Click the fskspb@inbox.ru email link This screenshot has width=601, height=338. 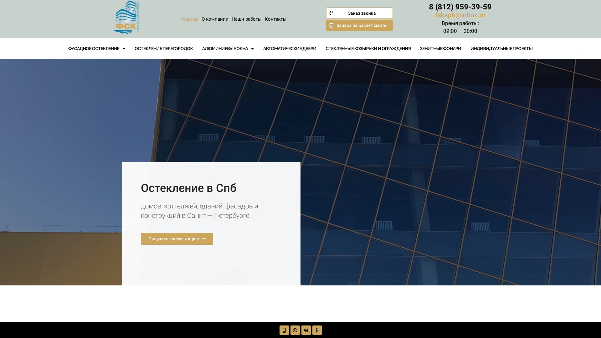(460, 15)
